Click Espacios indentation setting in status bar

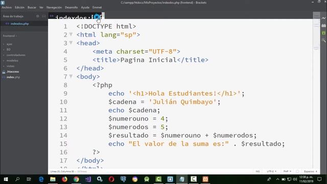[311, 171]
